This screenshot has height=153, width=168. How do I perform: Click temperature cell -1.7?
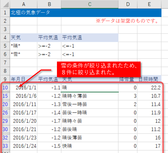[49, 121]
